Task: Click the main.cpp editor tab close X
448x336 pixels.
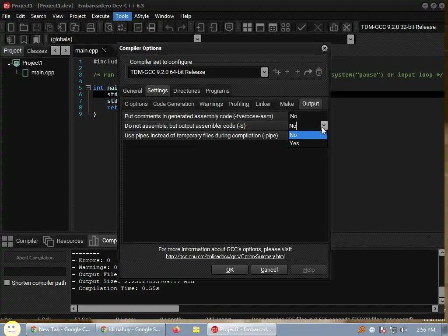Action: click(x=104, y=50)
